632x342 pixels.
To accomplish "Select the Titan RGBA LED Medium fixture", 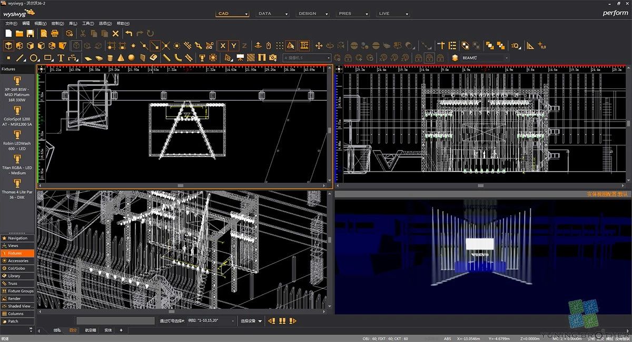I will (x=17, y=165).
